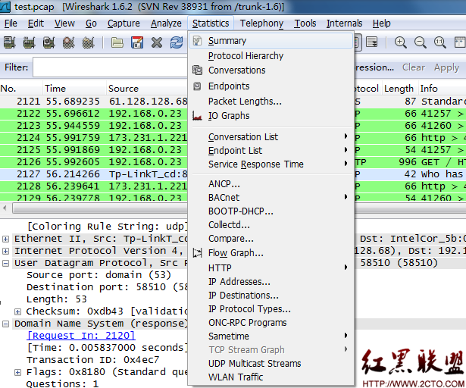Image resolution: width=466 pixels, height=388 pixels.
Task: Click the save capture file icon
Action: tap(137, 42)
